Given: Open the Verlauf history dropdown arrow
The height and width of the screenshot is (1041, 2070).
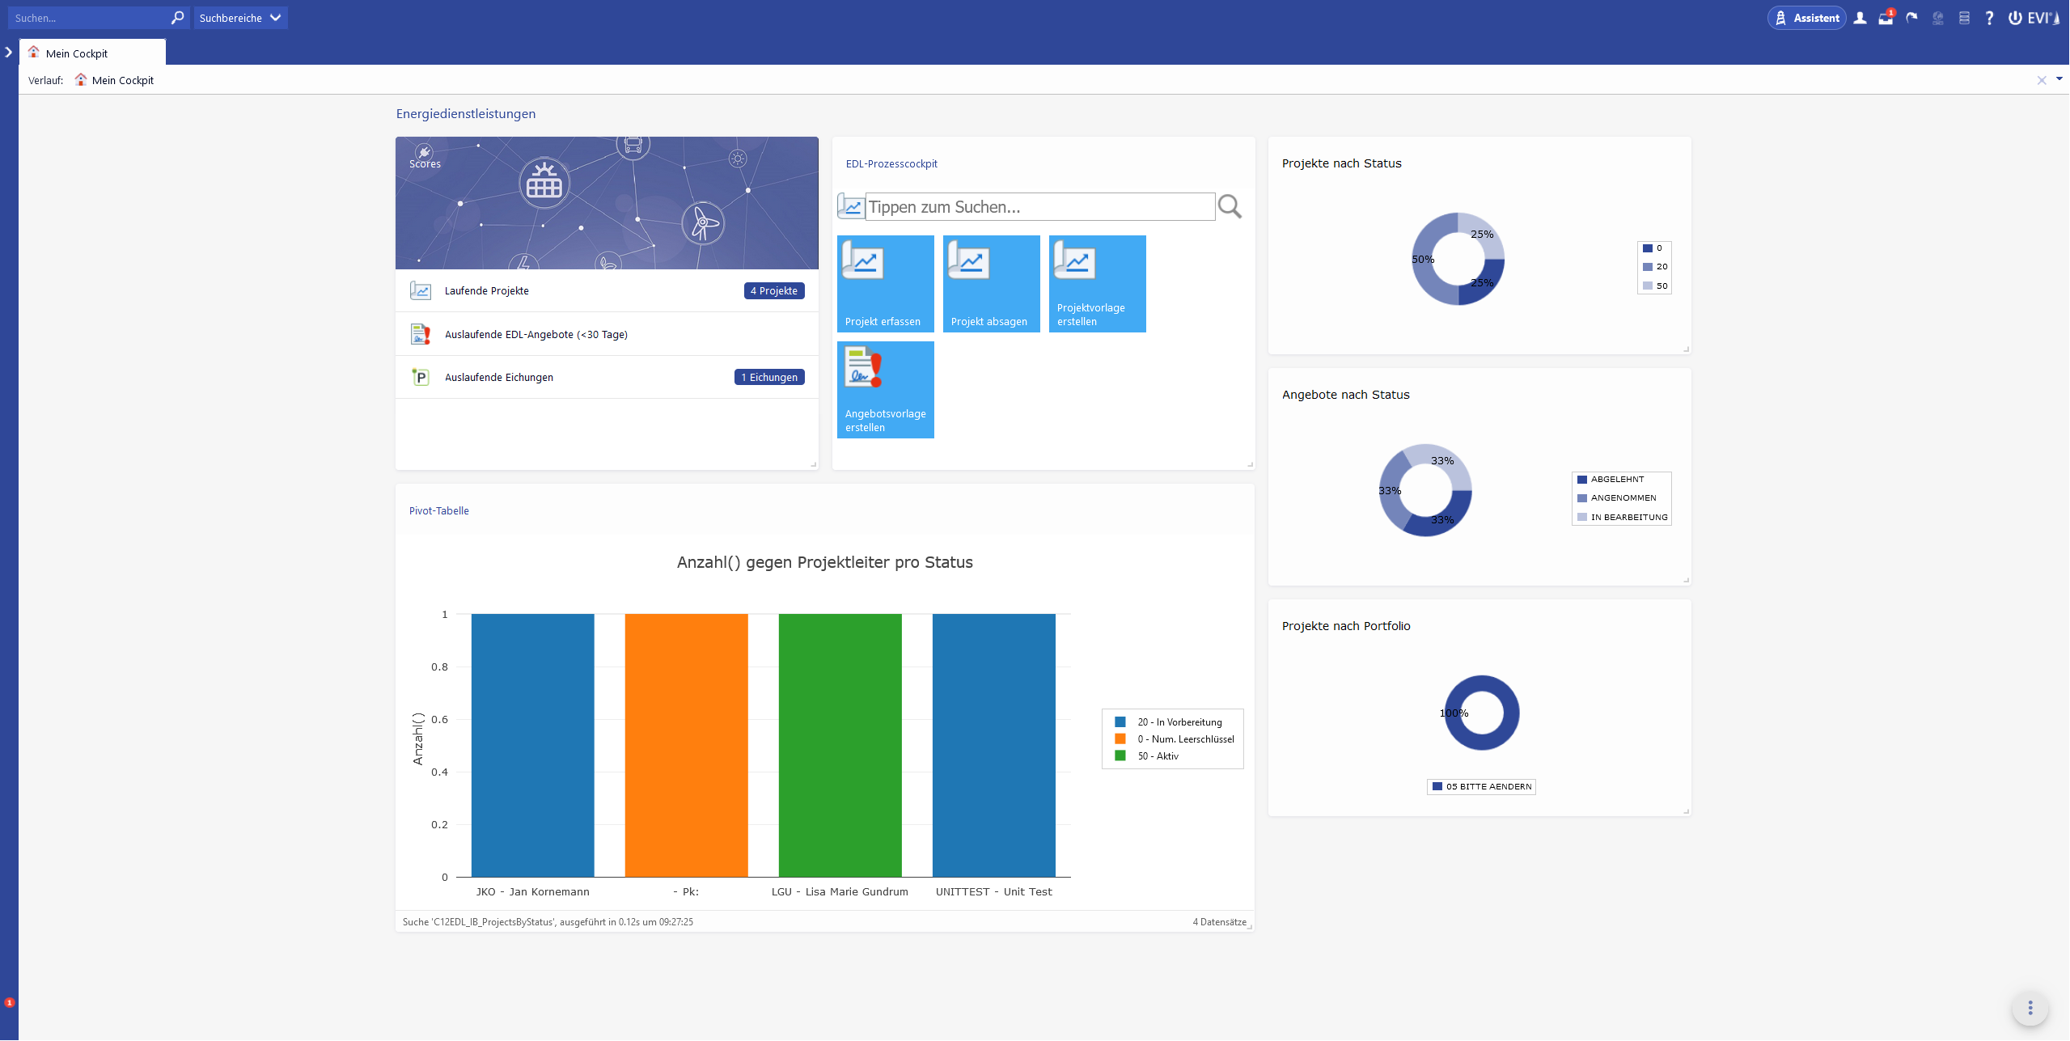Looking at the screenshot, I should click(2059, 79).
